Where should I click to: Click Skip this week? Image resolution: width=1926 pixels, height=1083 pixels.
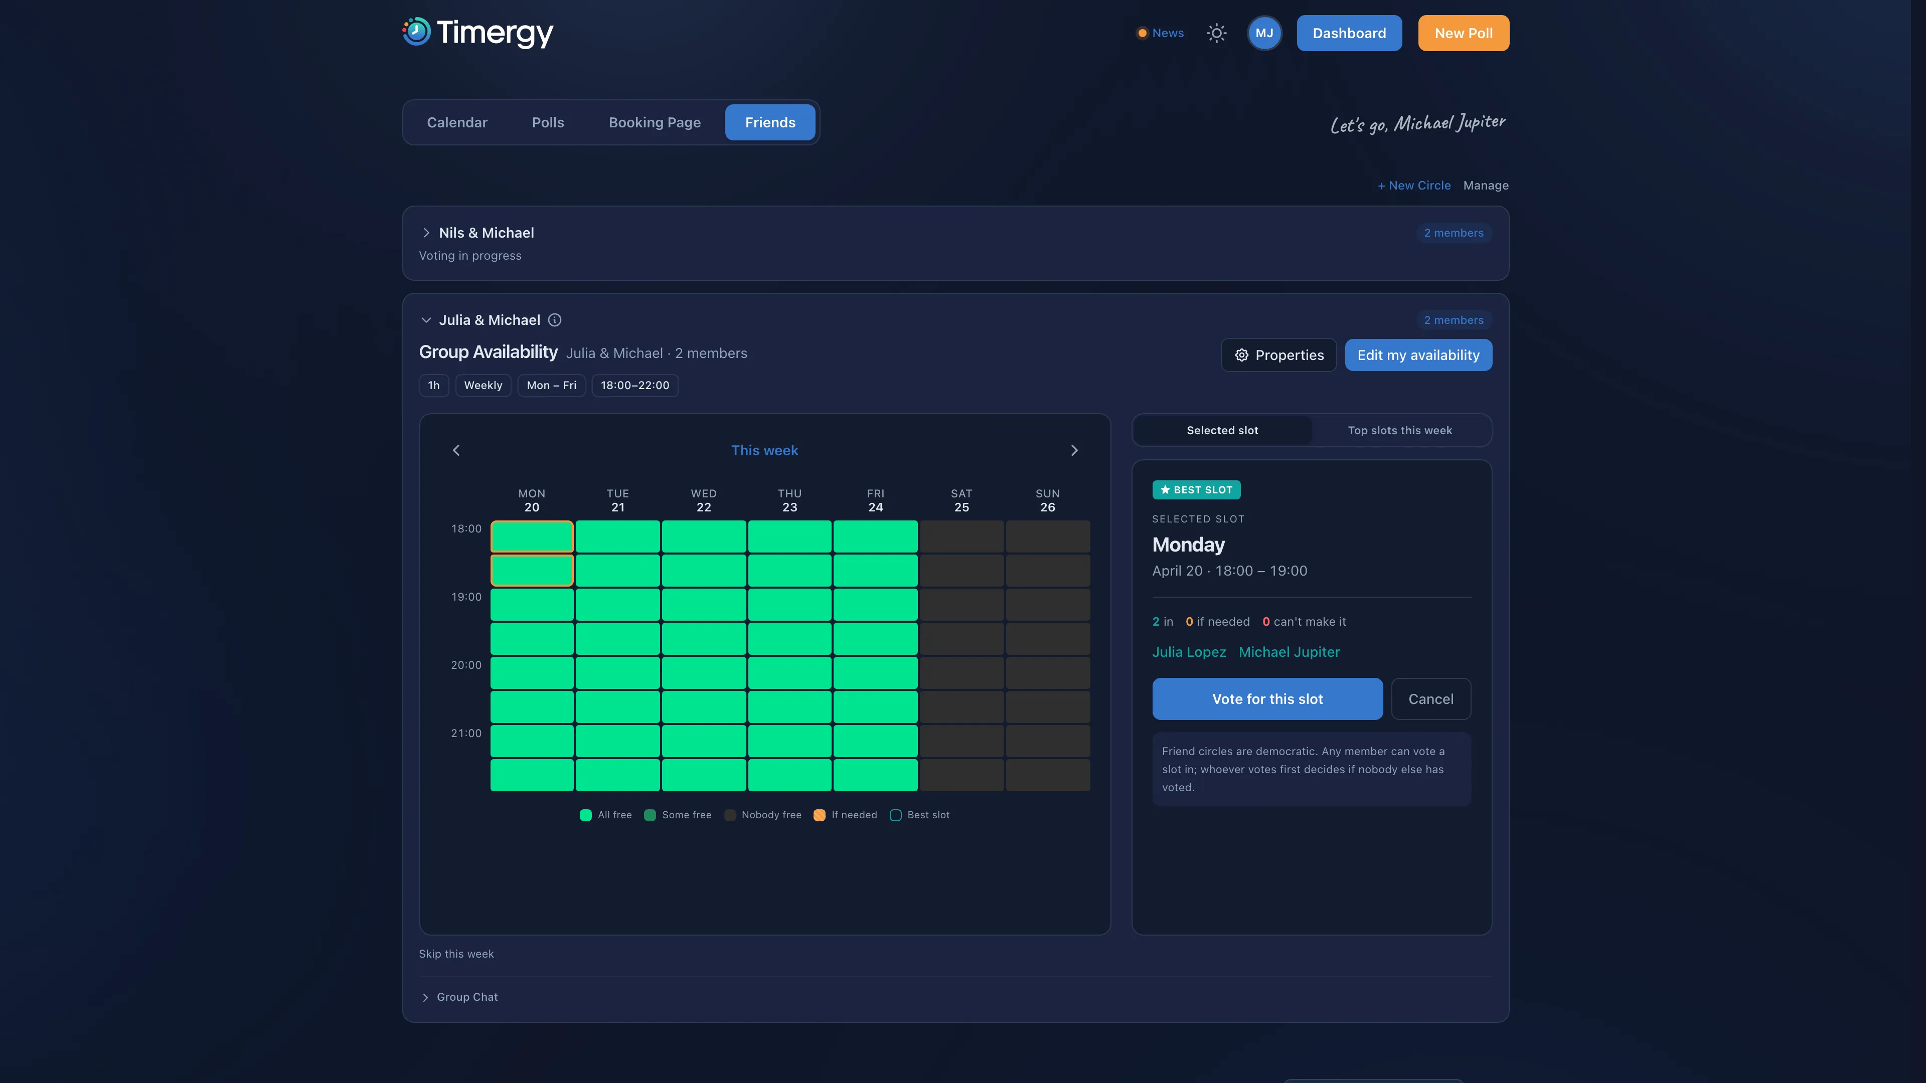tap(456, 954)
